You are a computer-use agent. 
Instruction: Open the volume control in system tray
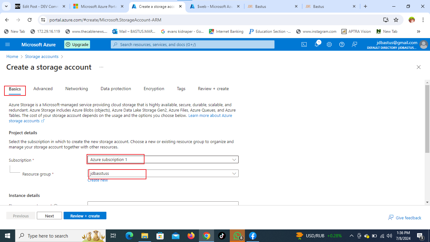pyautogui.click(x=389, y=236)
